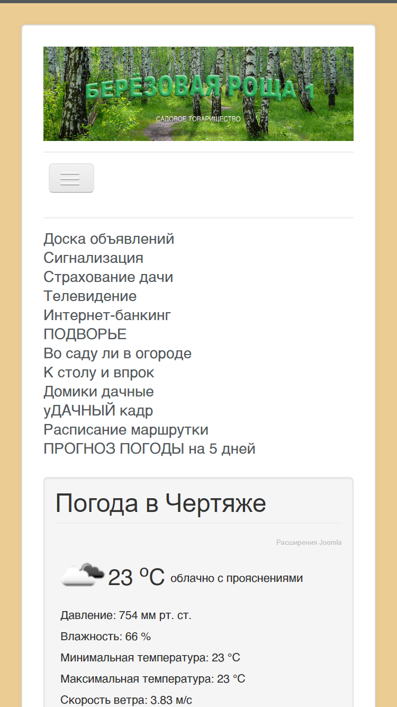Select the Телевидение menu link
The width and height of the screenshot is (397, 707).
coord(90,296)
